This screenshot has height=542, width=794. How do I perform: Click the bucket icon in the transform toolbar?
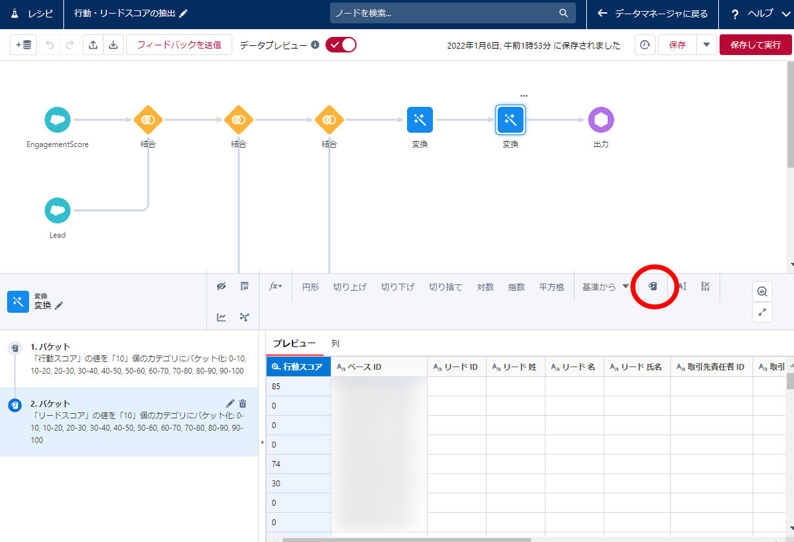(x=654, y=286)
